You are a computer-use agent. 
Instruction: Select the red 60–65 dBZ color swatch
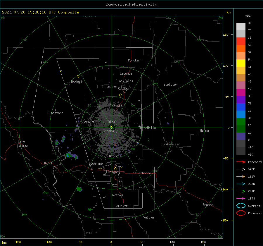click(x=241, y=41)
